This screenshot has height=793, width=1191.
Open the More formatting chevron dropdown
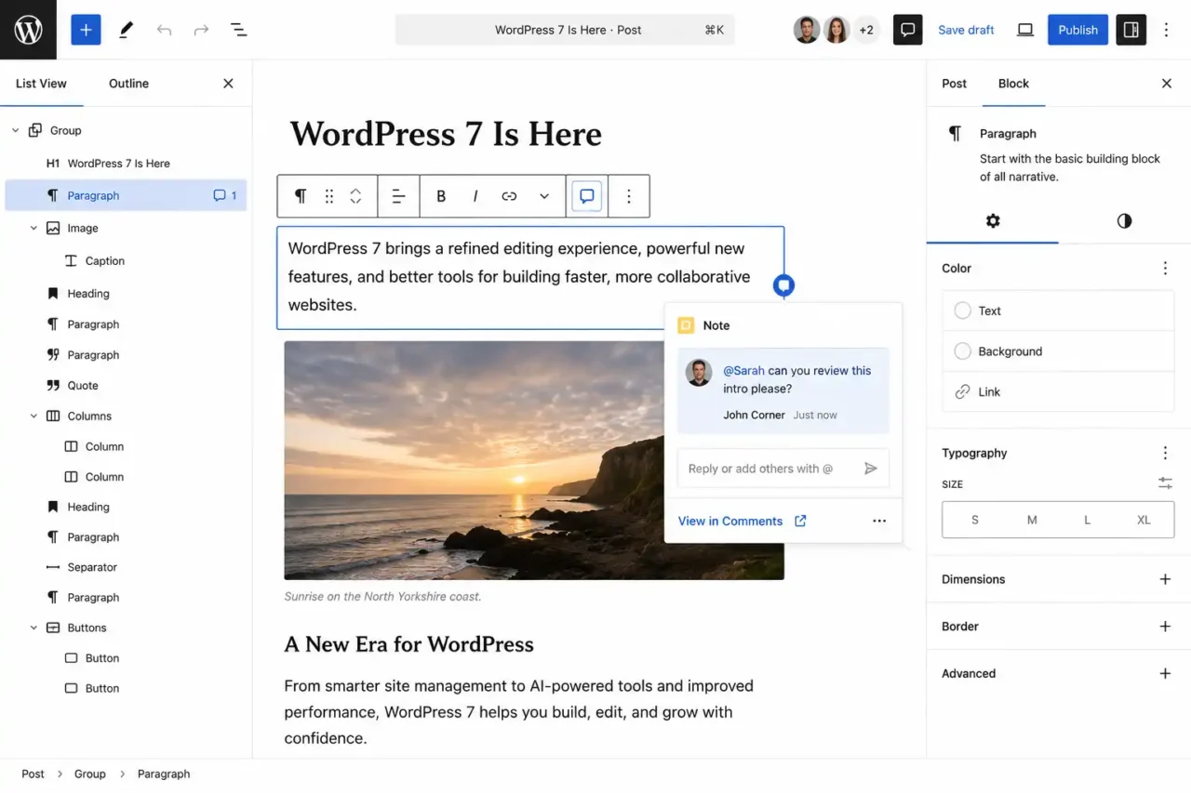(544, 196)
